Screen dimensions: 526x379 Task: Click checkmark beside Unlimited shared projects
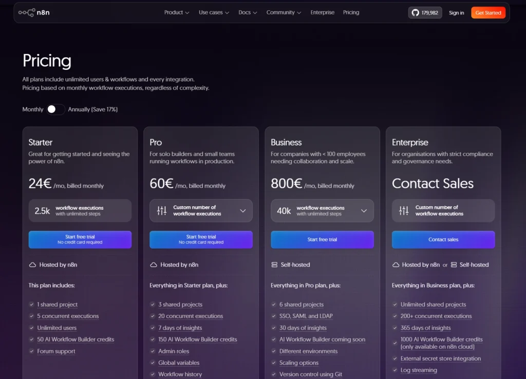coord(395,304)
